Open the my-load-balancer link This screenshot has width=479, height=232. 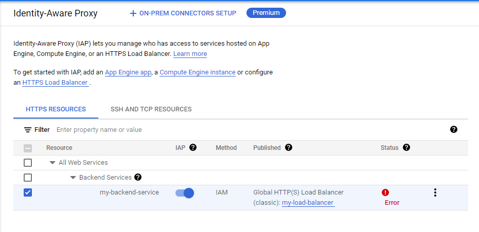(x=308, y=203)
